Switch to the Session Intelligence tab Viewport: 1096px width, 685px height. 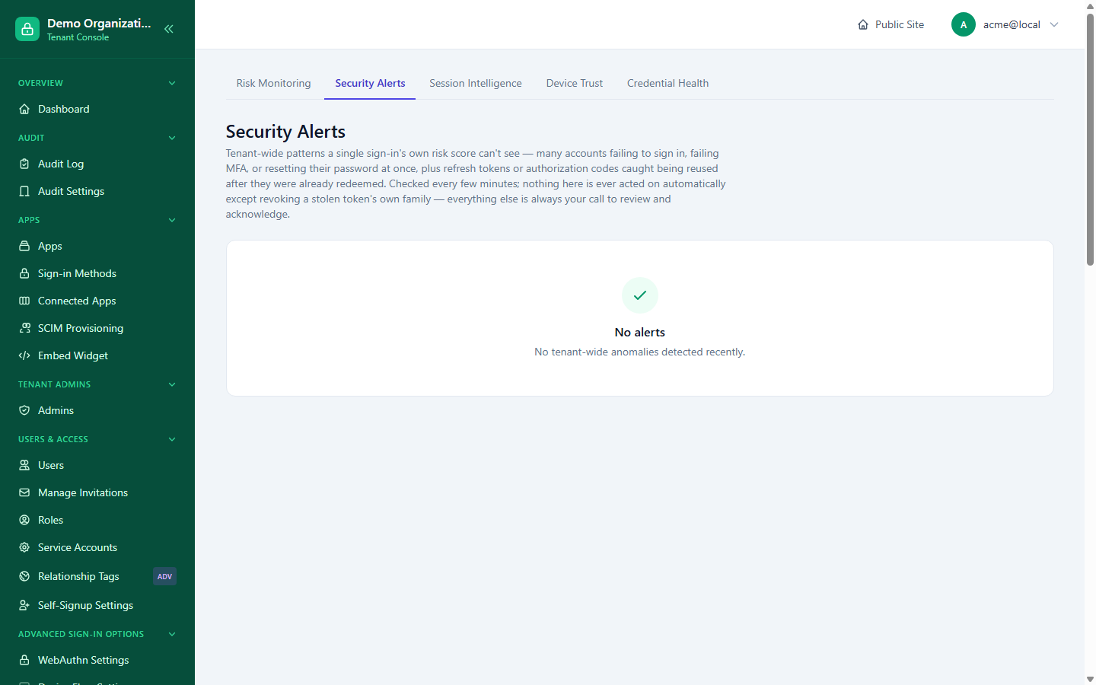[476, 83]
